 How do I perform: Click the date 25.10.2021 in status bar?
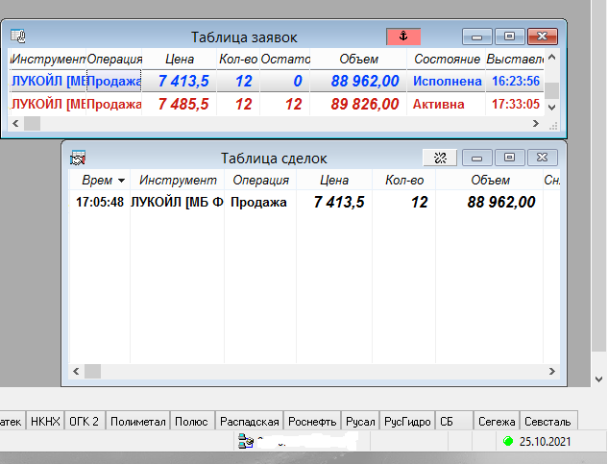(545, 442)
